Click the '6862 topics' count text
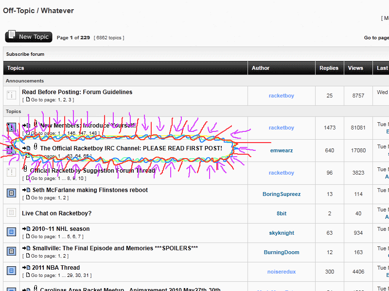 109,38
